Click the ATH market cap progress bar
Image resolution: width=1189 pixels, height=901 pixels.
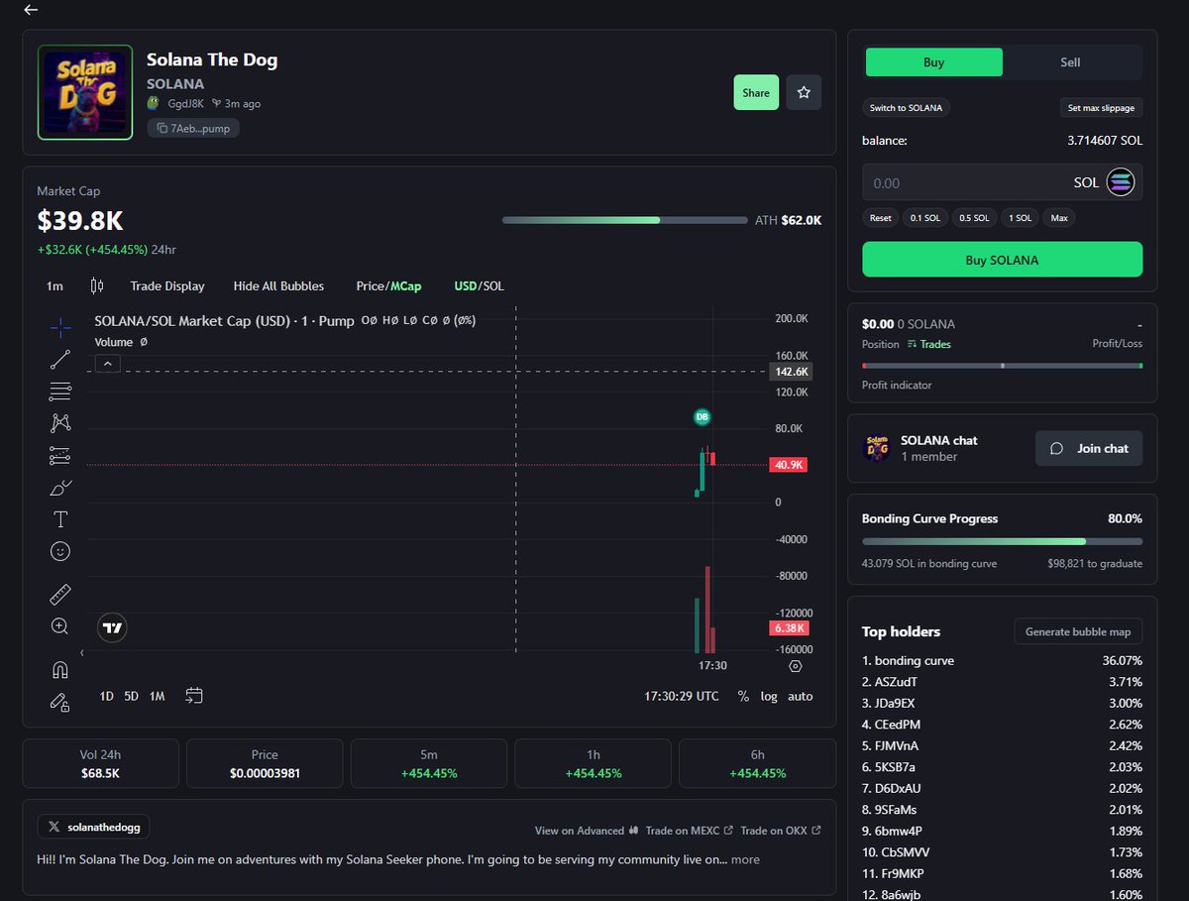[x=625, y=220]
